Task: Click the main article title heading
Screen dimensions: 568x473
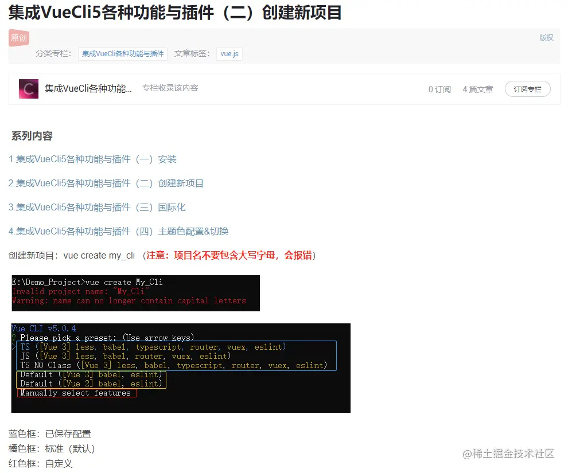Action: point(175,13)
